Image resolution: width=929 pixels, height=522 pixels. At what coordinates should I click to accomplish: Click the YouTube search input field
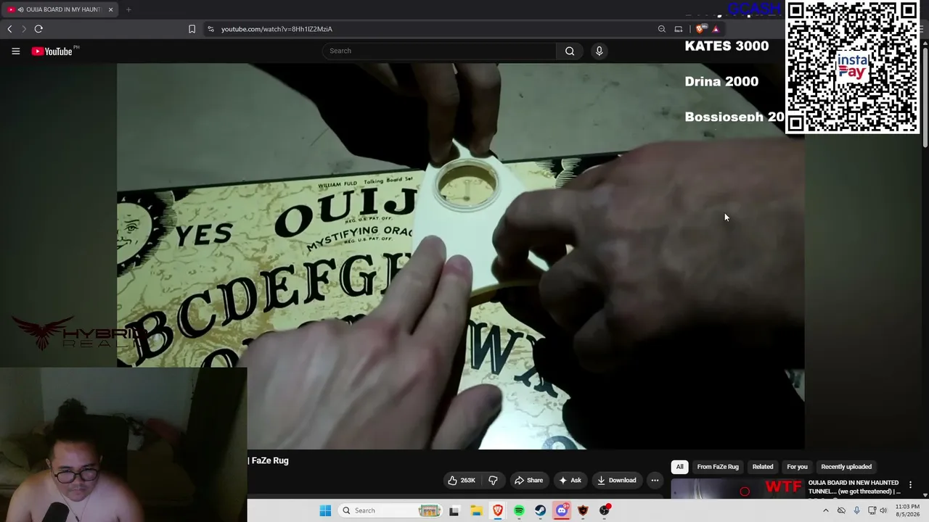440,51
